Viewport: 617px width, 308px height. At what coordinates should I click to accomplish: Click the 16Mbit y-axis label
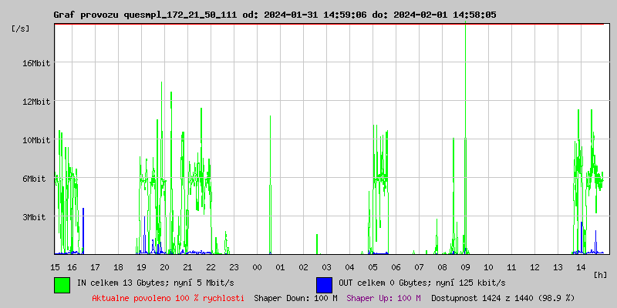click(36, 63)
